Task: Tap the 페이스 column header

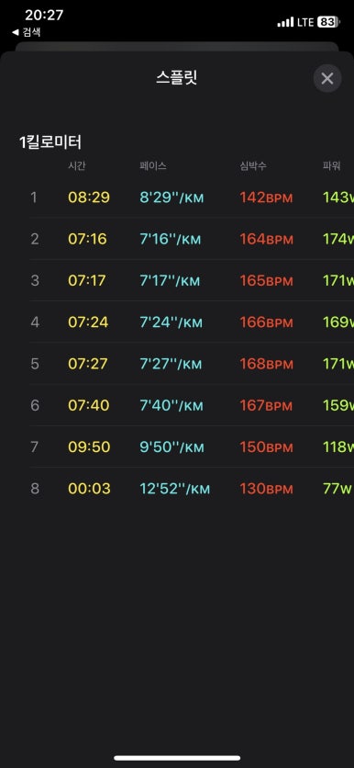Action: pos(153,166)
